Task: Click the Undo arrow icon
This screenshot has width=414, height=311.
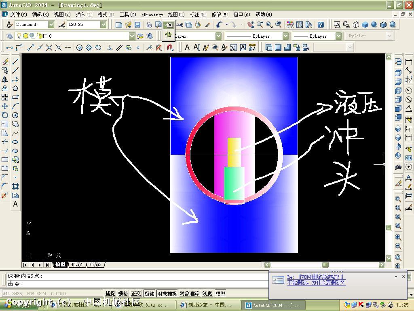Action: click(x=219, y=25)
